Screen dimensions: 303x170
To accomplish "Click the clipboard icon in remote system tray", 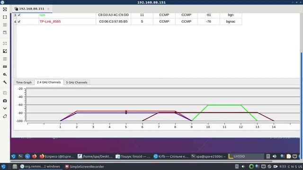I will [x=288, y=156].
